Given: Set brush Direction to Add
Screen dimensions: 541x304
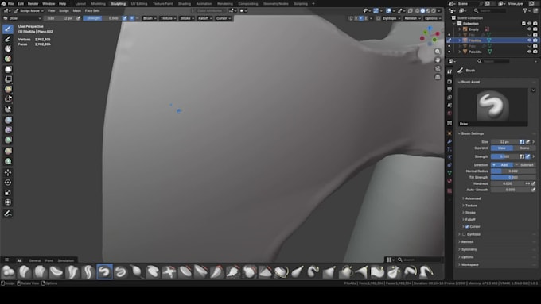Looking at the screenshot, I should pyautogui.click(x=502, y=165).
